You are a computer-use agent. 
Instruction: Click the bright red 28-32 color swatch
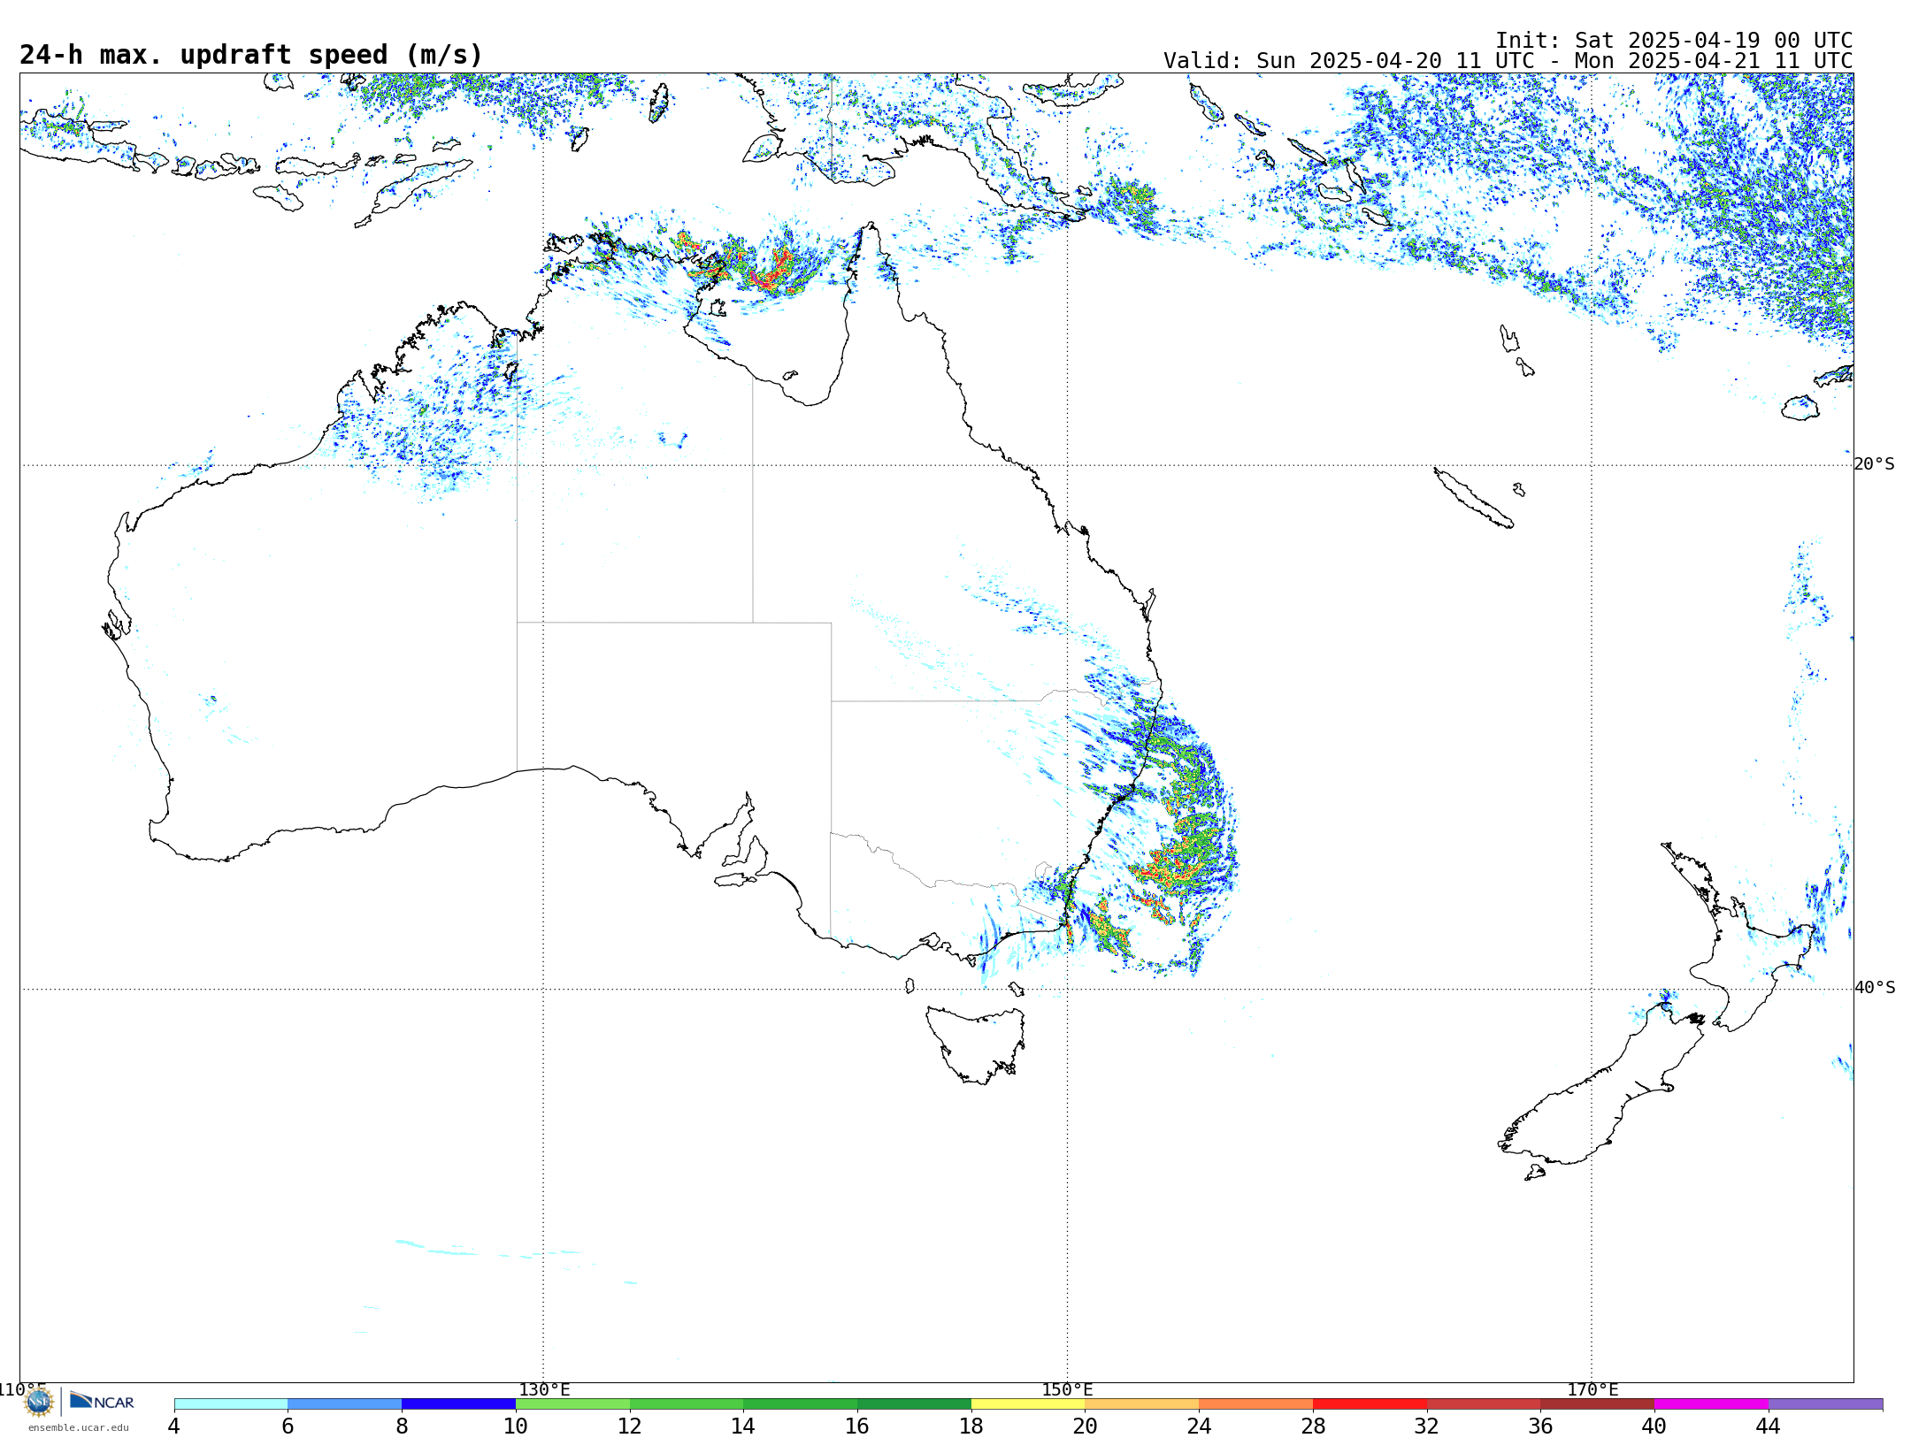click(x=1370, y=1404)
